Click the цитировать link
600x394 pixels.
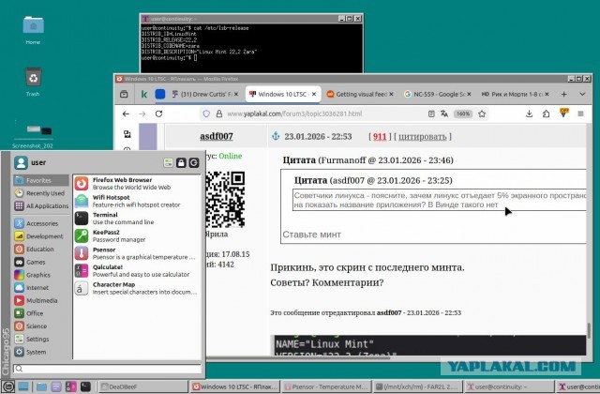tap(423, 137)
